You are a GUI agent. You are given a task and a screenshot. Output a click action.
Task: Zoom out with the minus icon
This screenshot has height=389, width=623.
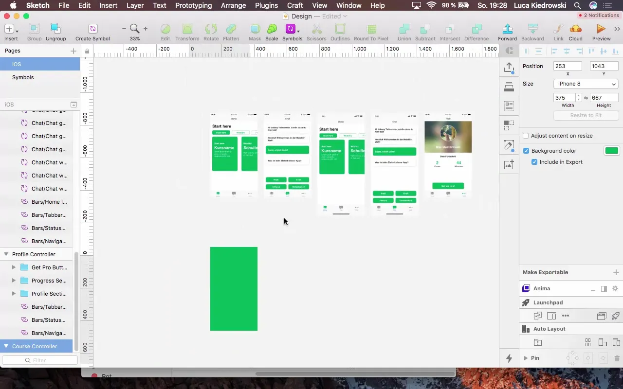124,29
